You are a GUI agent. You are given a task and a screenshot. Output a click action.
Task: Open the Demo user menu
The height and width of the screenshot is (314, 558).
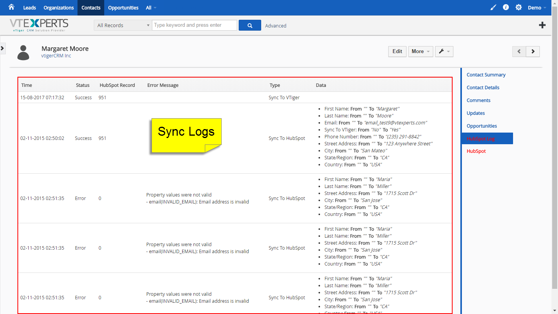[x=537, y=8]
